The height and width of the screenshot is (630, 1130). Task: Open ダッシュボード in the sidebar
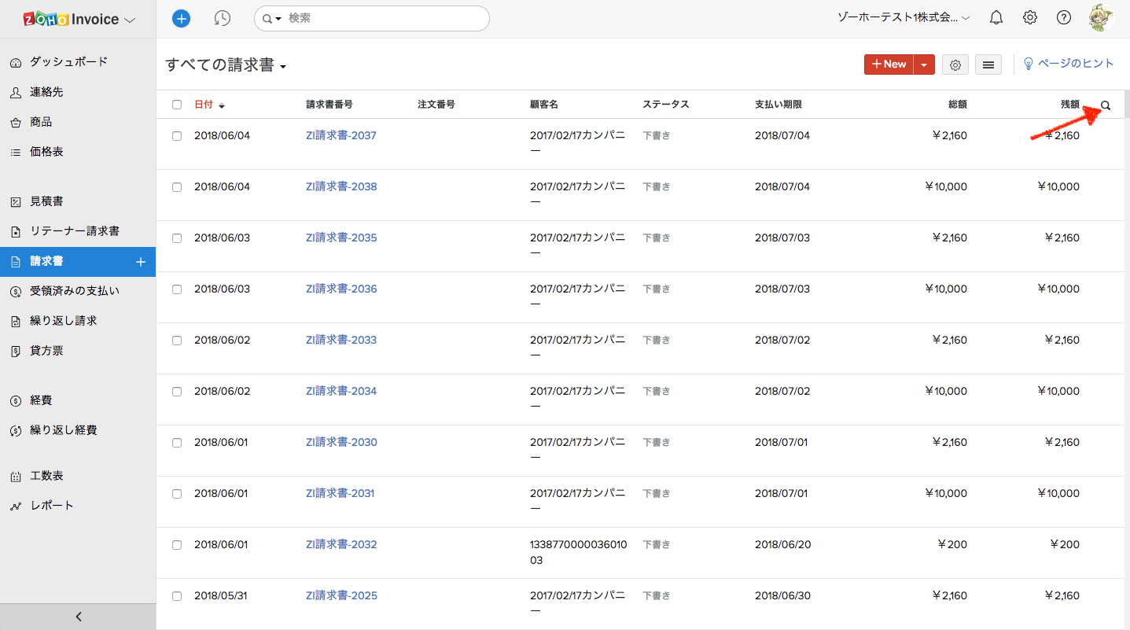tap(68, 62)
